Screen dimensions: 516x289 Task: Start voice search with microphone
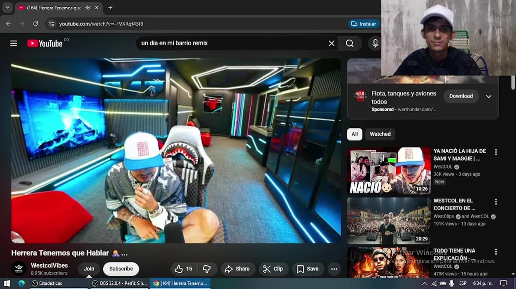pyautogui.click(x=375, y=43)
